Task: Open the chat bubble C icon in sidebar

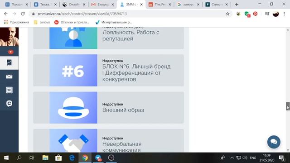Action: coord(9,104)
